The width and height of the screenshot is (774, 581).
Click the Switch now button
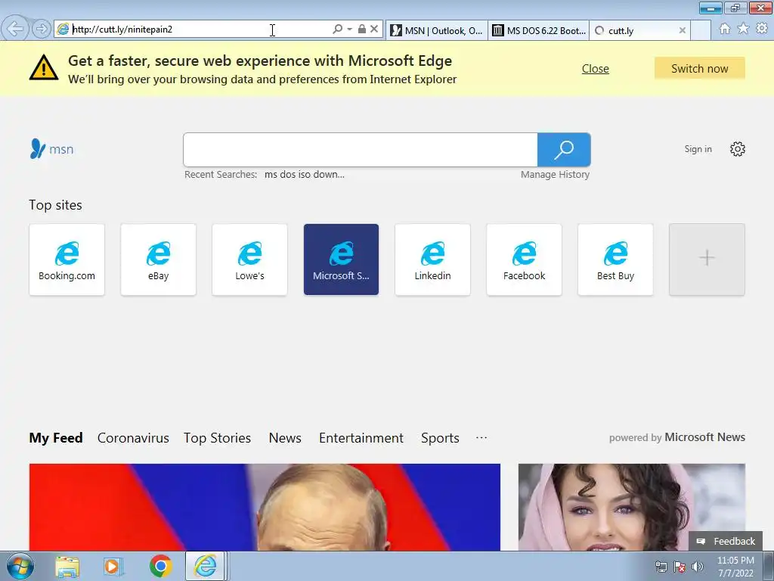pos(699,69)
